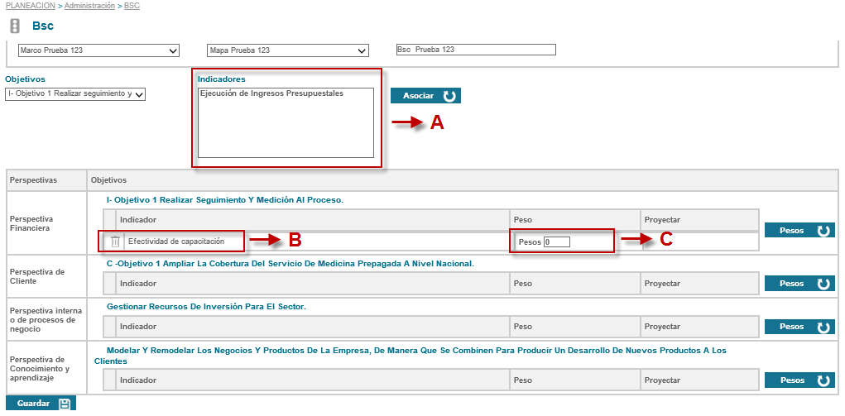Open Administración breadcrumb link

click(x=90, y=6)
